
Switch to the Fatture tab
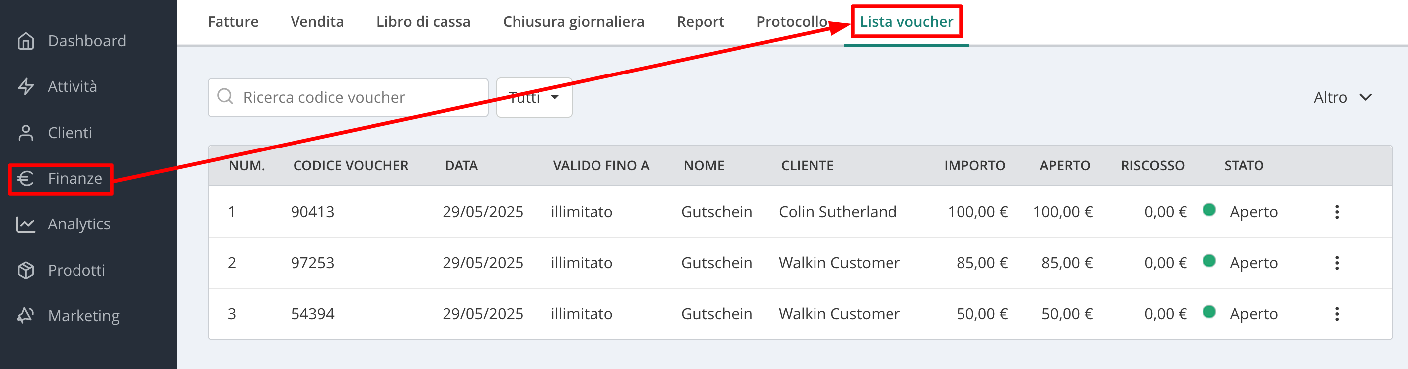click(x=233, y=22)
